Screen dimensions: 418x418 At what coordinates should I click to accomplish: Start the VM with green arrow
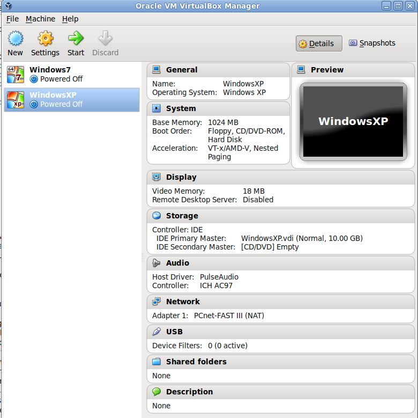click(x=76, y=39)
